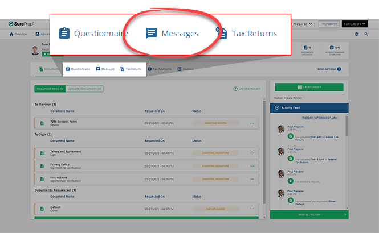This screenshot has width=379, height=233.
Task: Click the requested items list scrollbar
Action: (x=264, y=152)
